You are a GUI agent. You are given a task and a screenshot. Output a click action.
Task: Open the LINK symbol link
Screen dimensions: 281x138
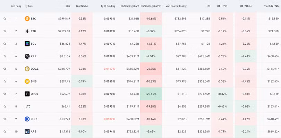click(x=34, y=119)
